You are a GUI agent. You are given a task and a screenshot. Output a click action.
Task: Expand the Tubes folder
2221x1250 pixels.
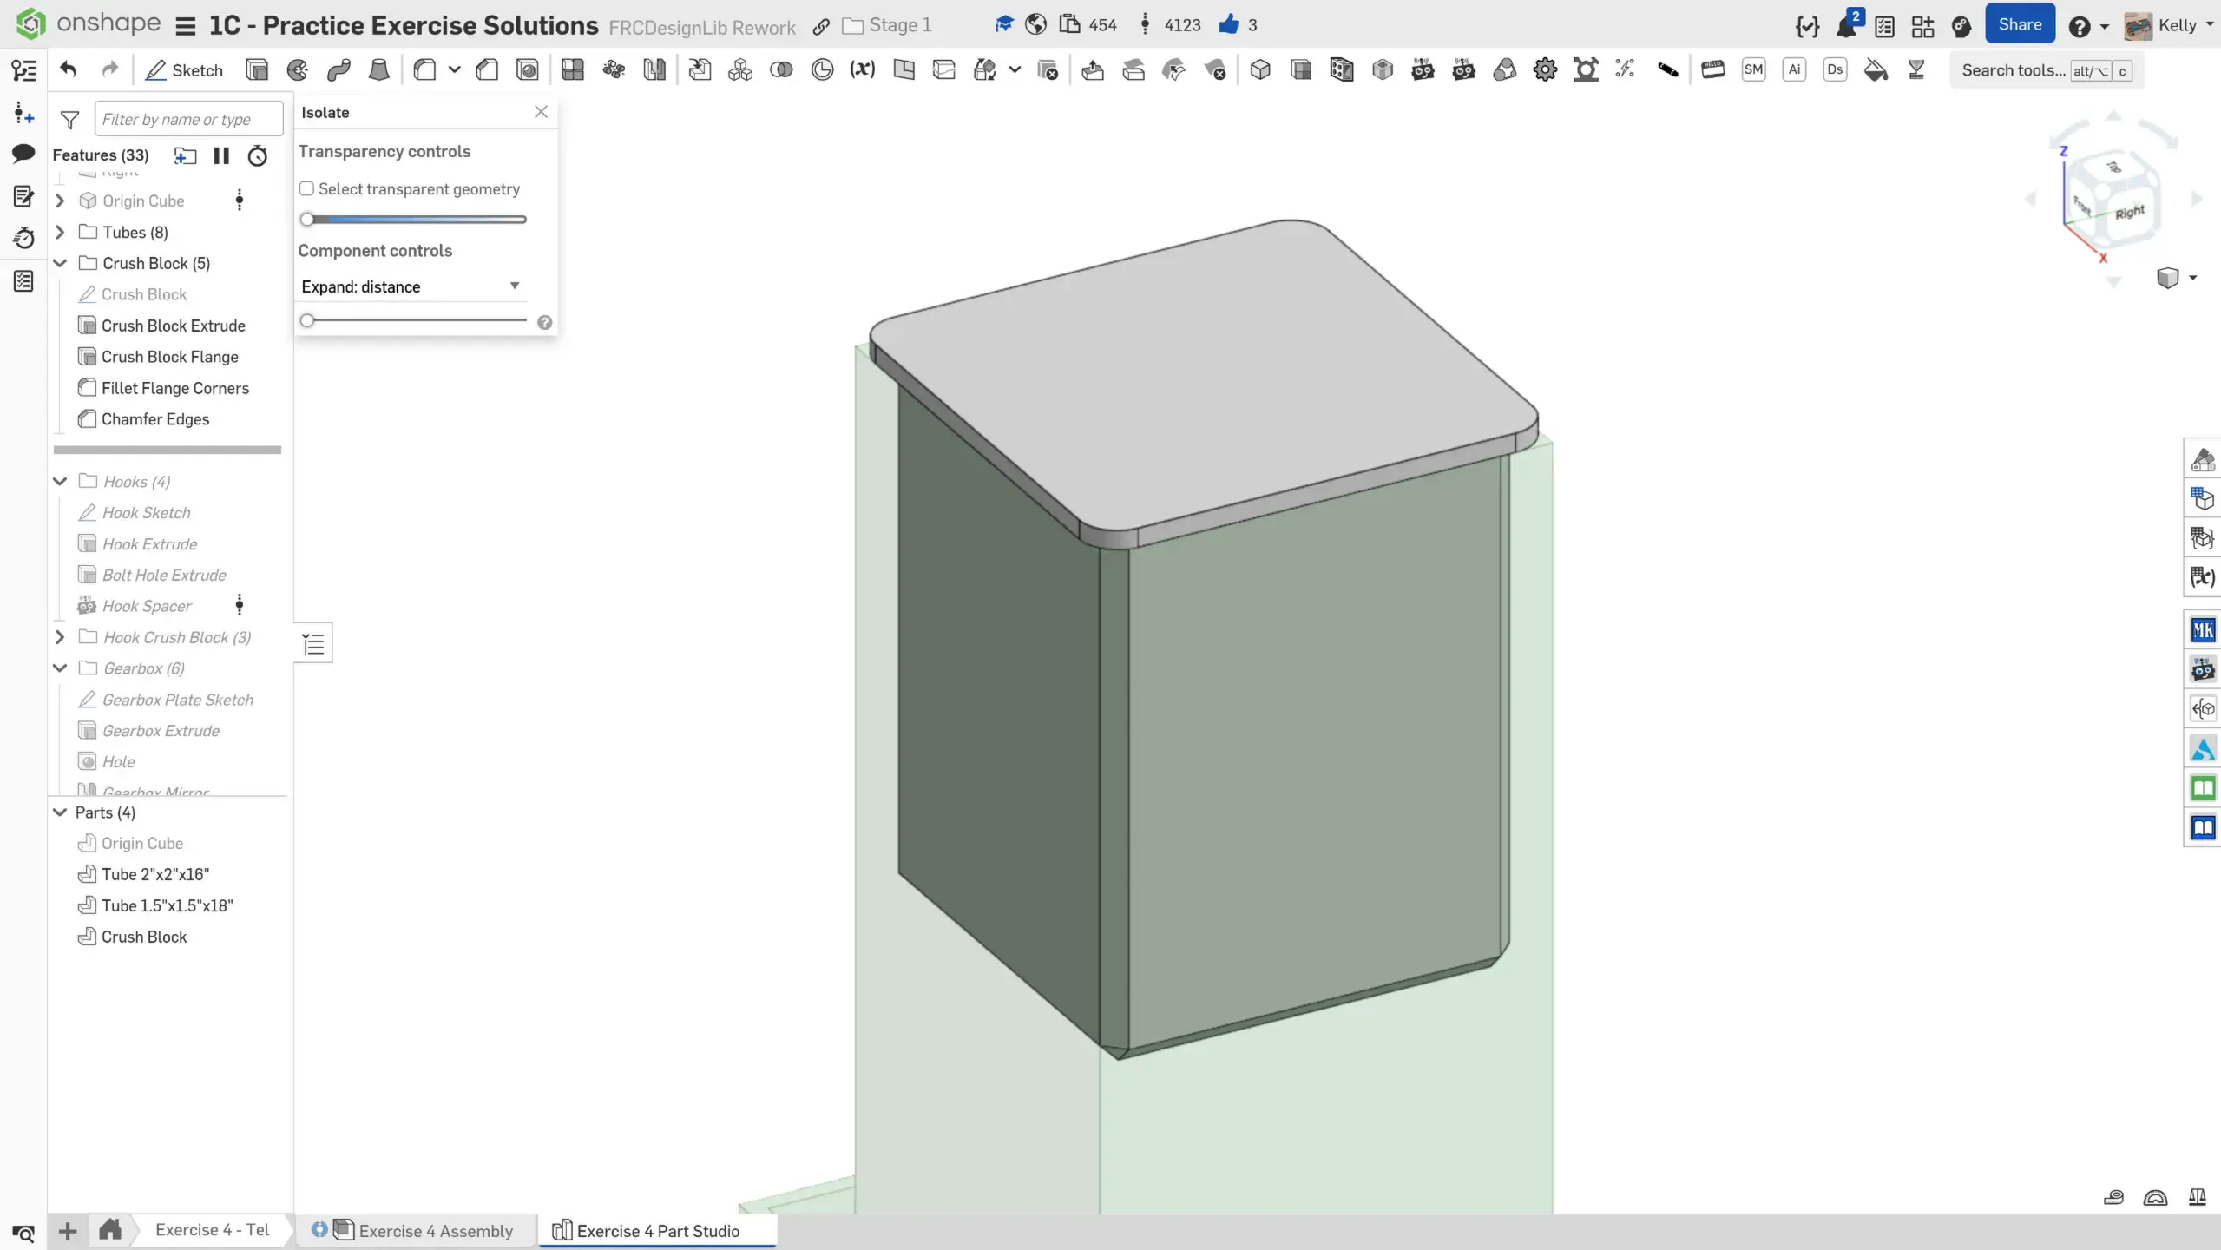point(60,232)
